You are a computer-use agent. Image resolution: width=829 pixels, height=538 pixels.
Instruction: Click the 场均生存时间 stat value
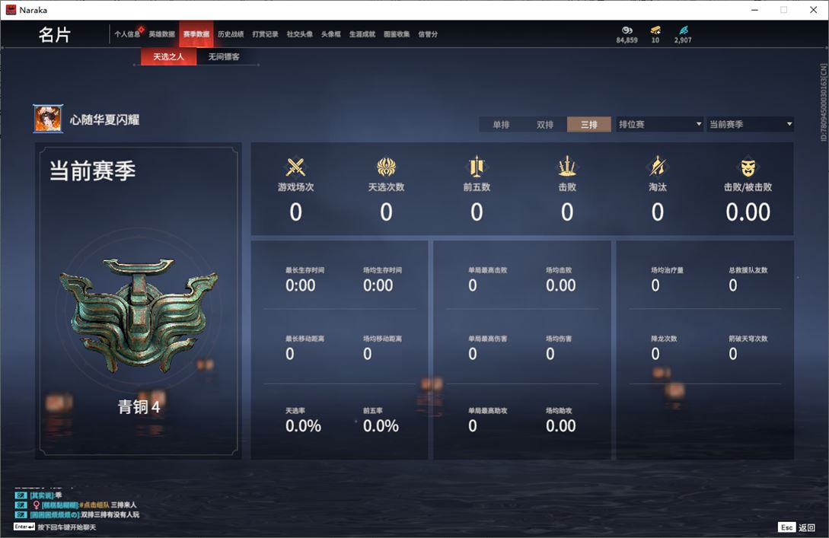[x=378, y=285]
